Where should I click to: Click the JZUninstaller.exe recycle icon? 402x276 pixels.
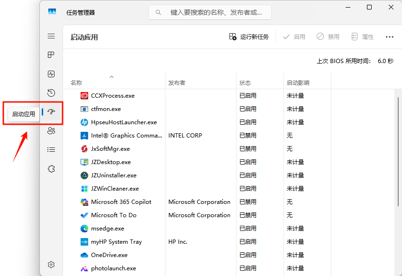click(84, 175)
